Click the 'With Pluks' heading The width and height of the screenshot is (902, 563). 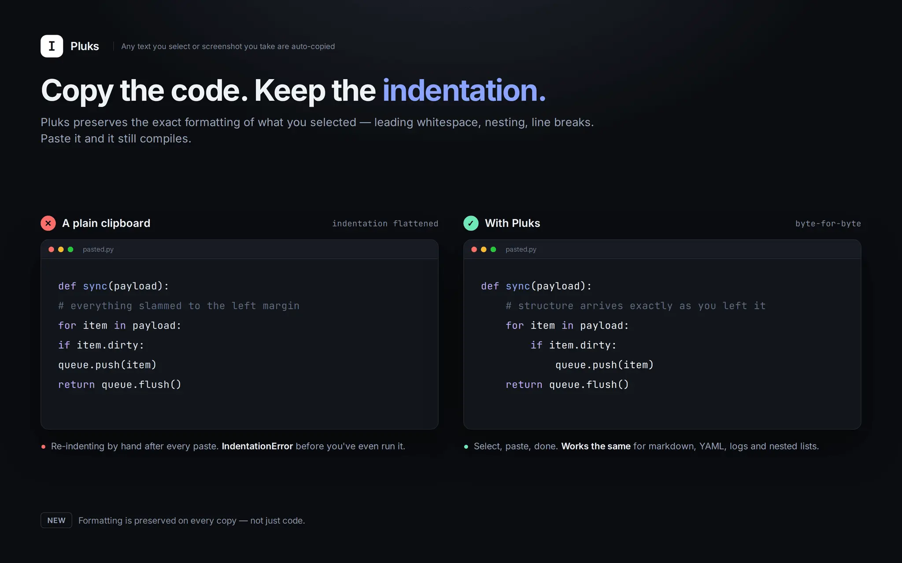(x=512, y=223)
